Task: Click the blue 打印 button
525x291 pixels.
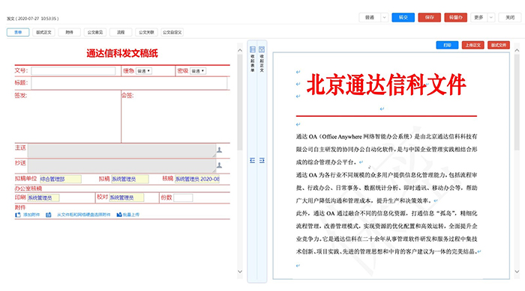Action: click(x=447, y=45)
